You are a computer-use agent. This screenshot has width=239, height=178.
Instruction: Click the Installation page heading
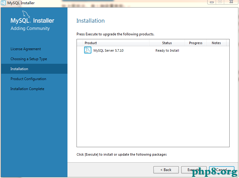pyautogui.click(x=90, y=21)
